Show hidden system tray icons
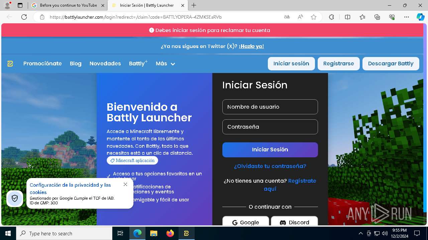 click(x=360, y=233)
